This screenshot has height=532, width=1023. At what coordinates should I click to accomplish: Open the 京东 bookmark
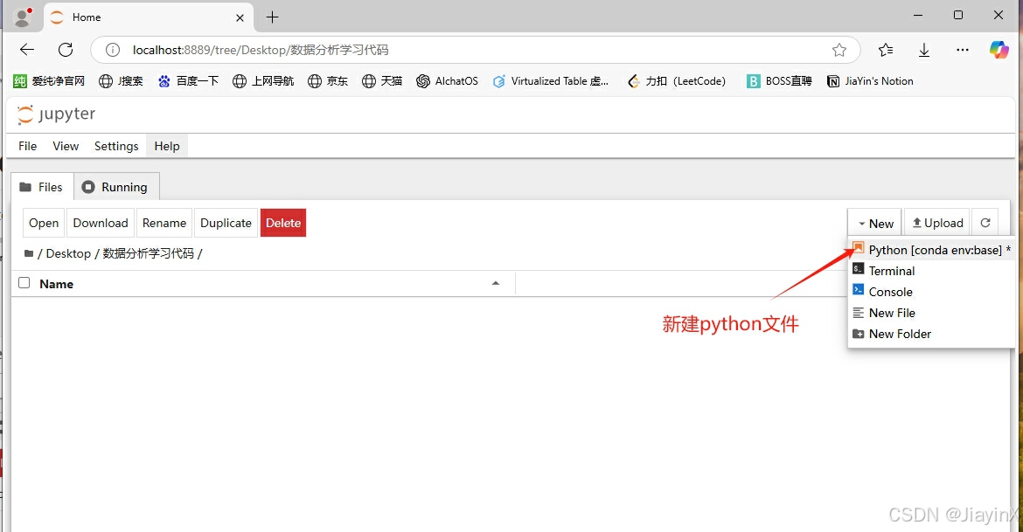pos(328,81)
